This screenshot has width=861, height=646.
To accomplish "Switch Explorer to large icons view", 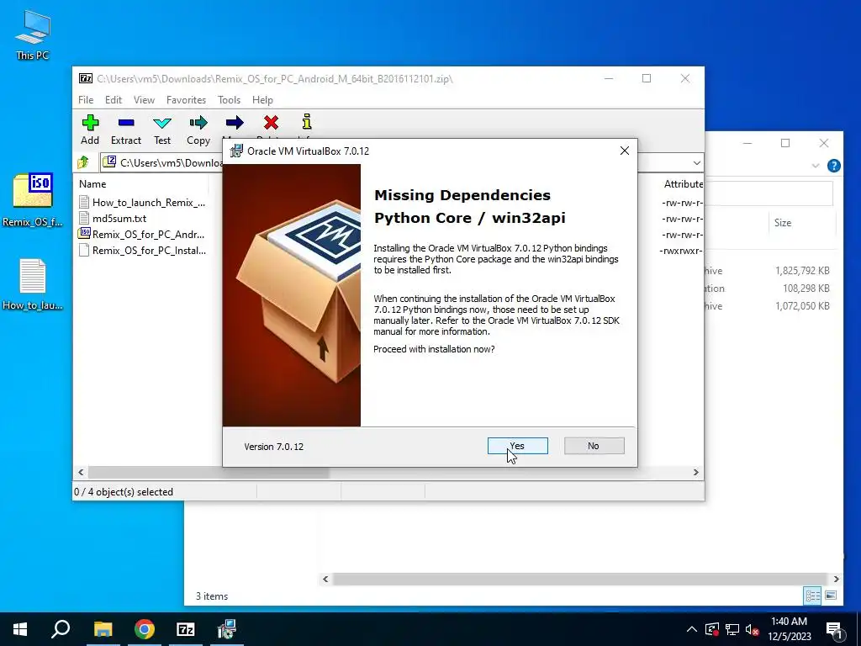I will [x=831, y=596].
